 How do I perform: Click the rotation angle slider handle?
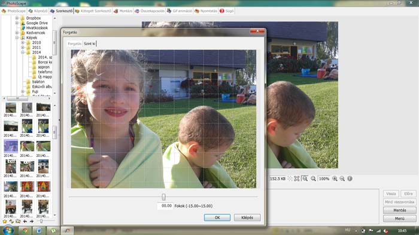pos(163,197)
